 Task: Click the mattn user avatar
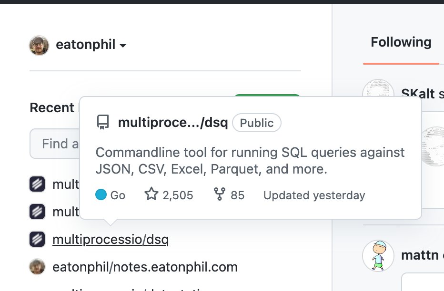click(x=378, y=256)
